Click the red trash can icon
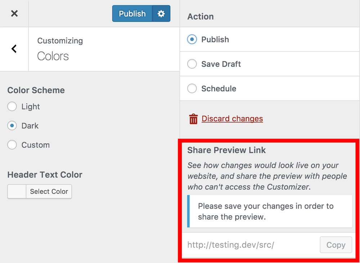 [x=193, y=119]
